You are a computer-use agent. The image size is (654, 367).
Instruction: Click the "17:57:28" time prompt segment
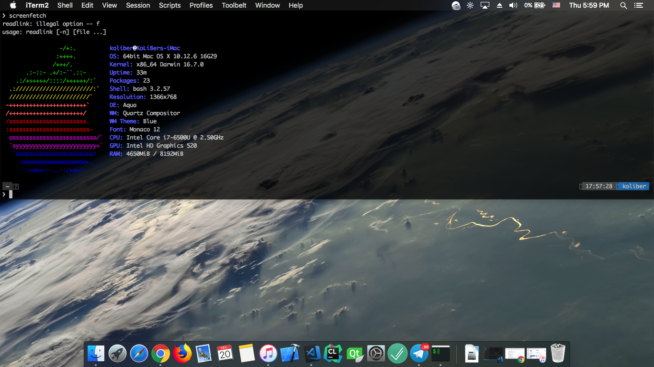599,186
